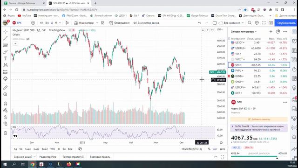Add symbol to compare plus icon
The height and width of the screenshot is (168, 298).
click(x=33, y=23)
